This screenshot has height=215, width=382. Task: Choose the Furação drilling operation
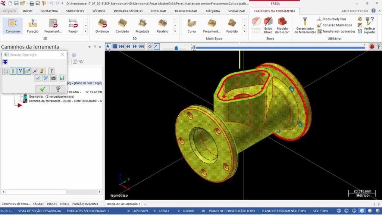point(33,26)
